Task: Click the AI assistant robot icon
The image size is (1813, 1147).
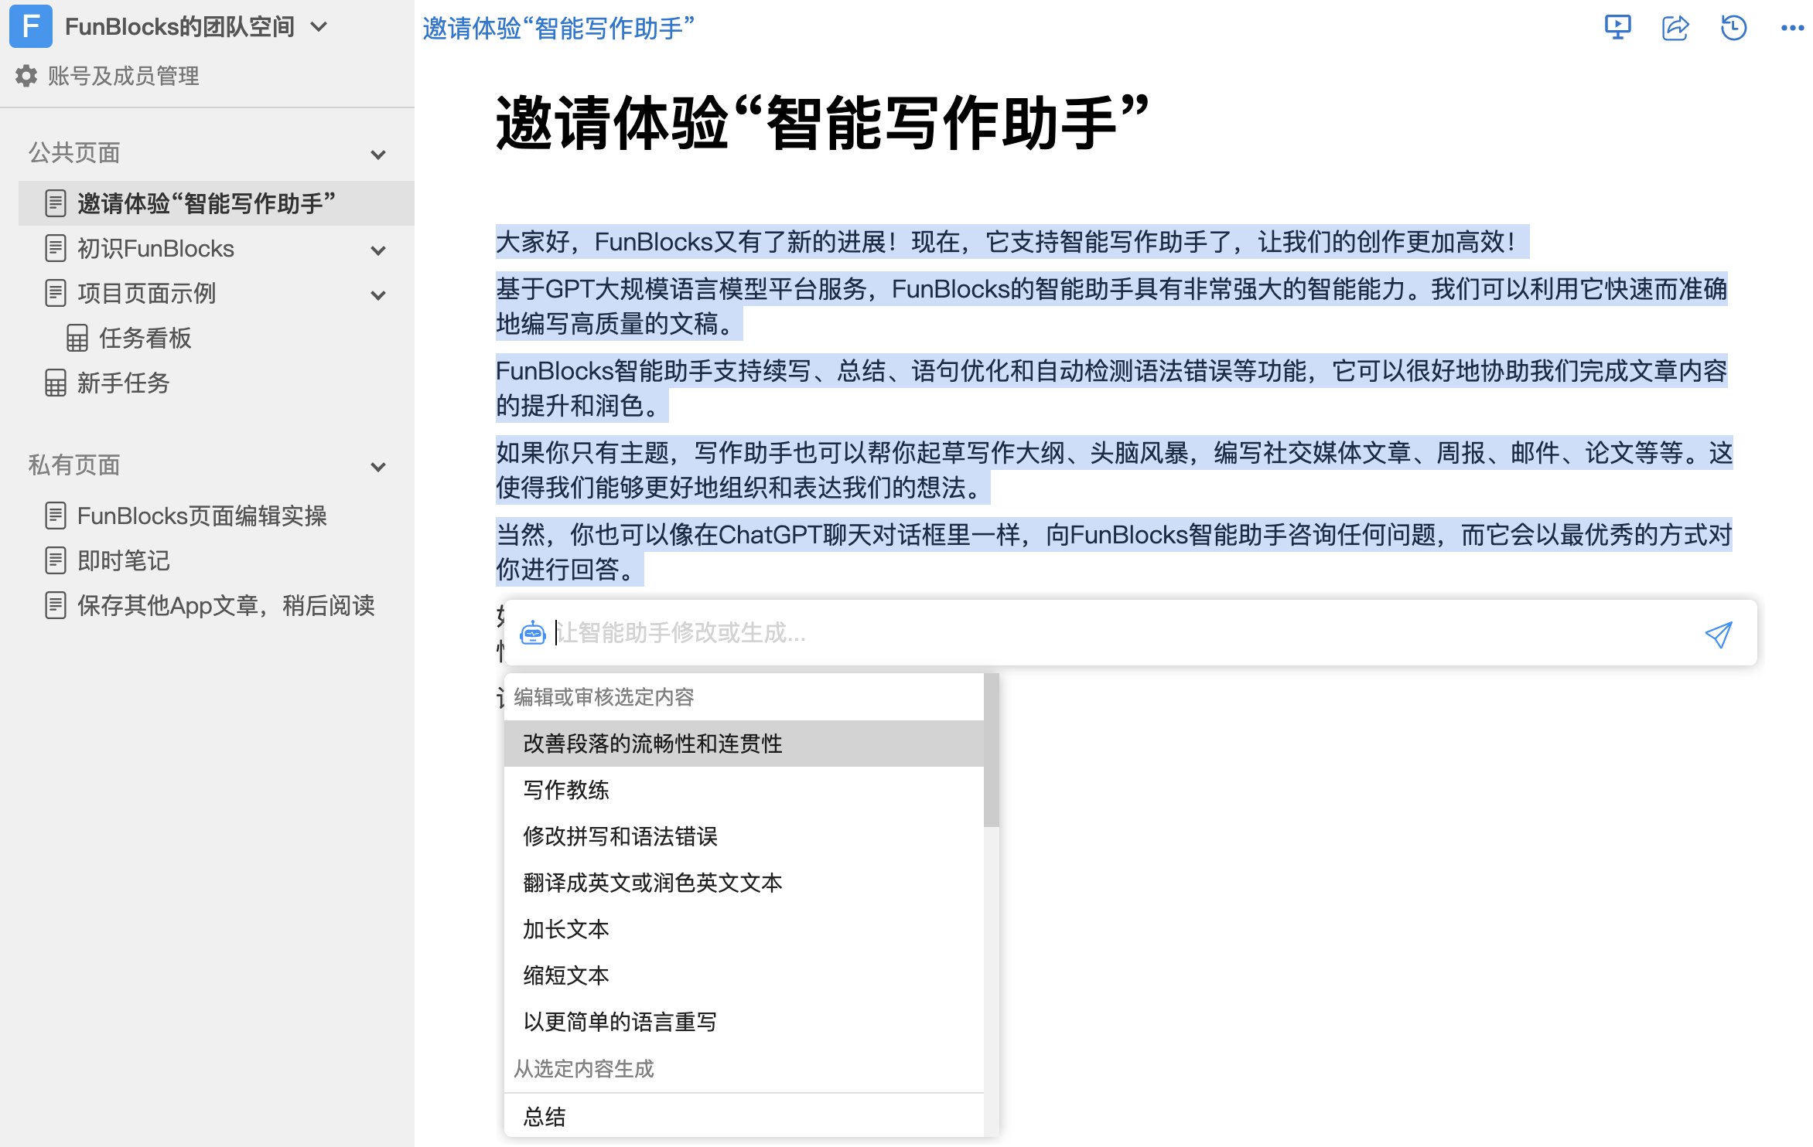Action: pyautogui.click(x=533, y=633)
